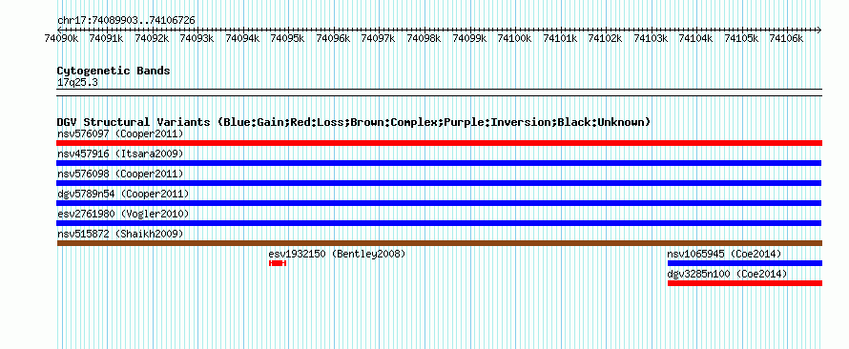Click the 74105k ruler tick label
This screenshot has width=849, height=349.
(742, 38)
